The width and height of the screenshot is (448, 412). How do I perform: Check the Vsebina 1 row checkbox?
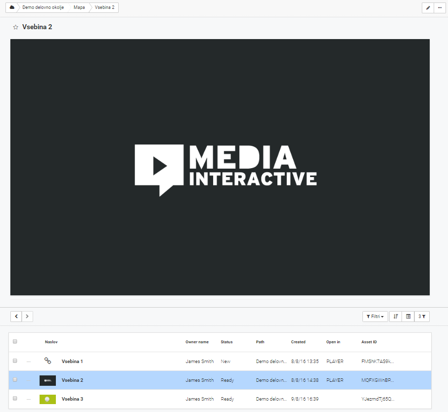click(15, 361)
